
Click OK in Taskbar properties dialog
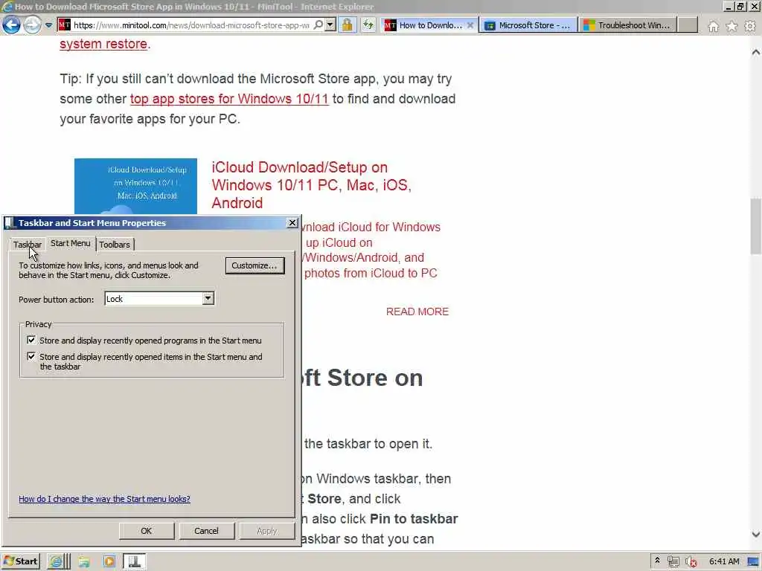[x=147, y=531]
